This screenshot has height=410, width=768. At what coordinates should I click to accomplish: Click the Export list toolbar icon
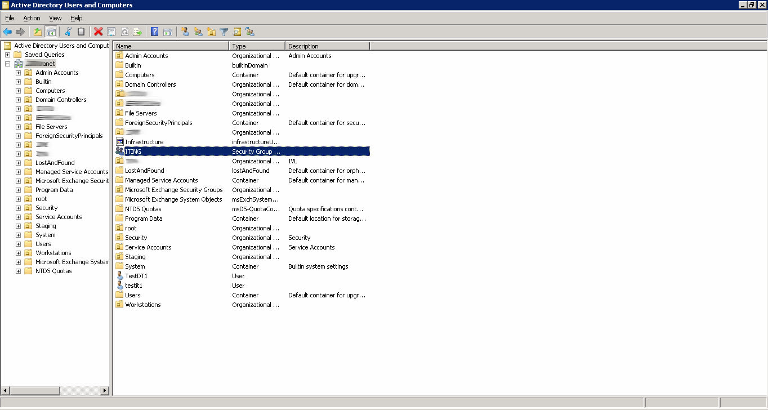click(137, 32)
